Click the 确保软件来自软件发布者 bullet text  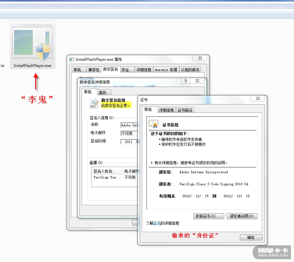click(x=182, y=139)
